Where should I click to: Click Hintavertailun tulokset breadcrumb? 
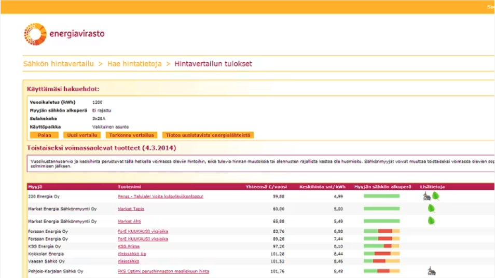pos(213,64)
